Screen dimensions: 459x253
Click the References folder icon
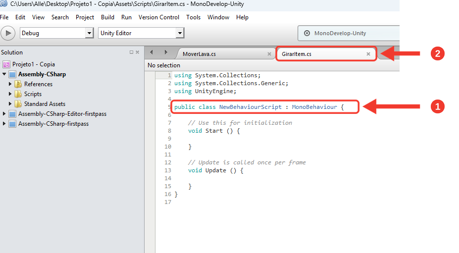pos(18,84)
